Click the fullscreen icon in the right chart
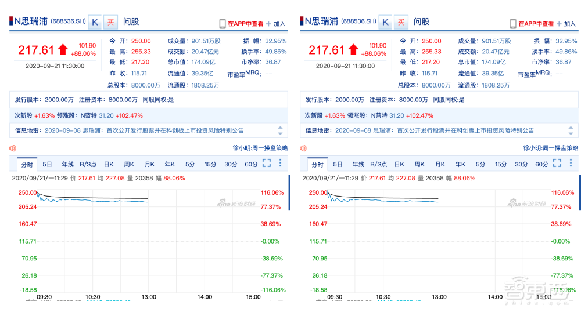 557,163
